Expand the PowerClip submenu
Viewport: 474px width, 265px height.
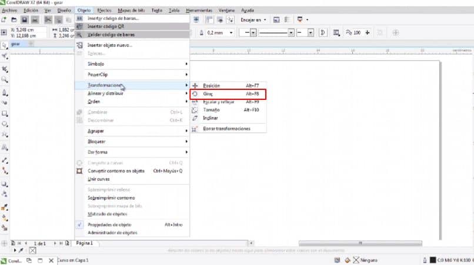(132, 75)
